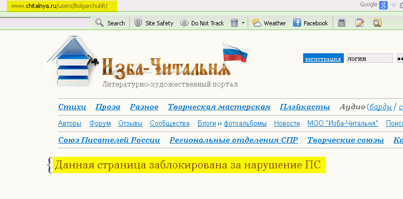Click the blocked page message text
This screenshot has height=199, width=403.
[x=188, y=165]
